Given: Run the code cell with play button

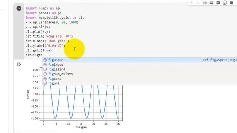Looking at the screenshot, I should click(19, 8).
